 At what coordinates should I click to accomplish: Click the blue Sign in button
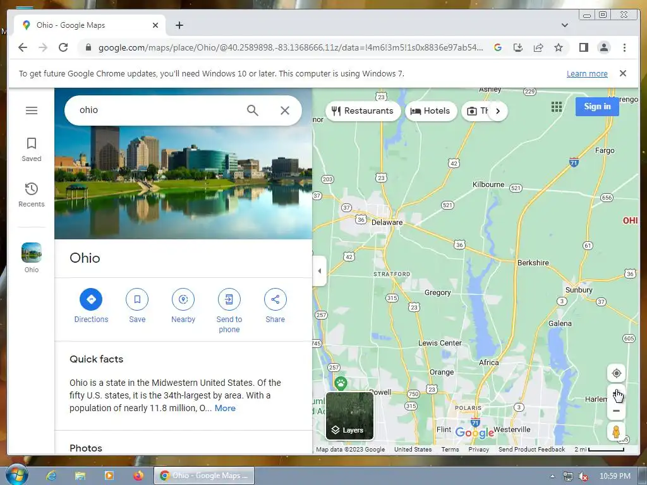click(597, 106)
